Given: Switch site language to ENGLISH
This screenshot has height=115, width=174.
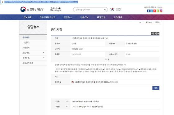Looking at the screenshot, I should click(159, 7).
